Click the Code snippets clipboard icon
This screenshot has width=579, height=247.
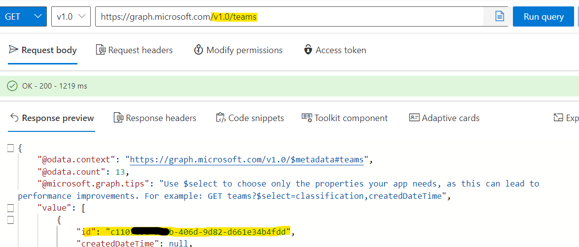(220, 118)
